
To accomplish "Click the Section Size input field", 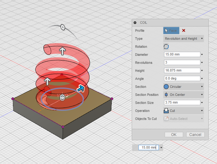I will point(182,102).
